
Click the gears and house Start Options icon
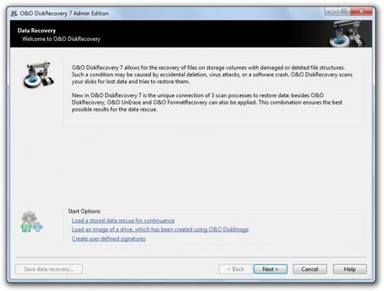coord(31,222)
